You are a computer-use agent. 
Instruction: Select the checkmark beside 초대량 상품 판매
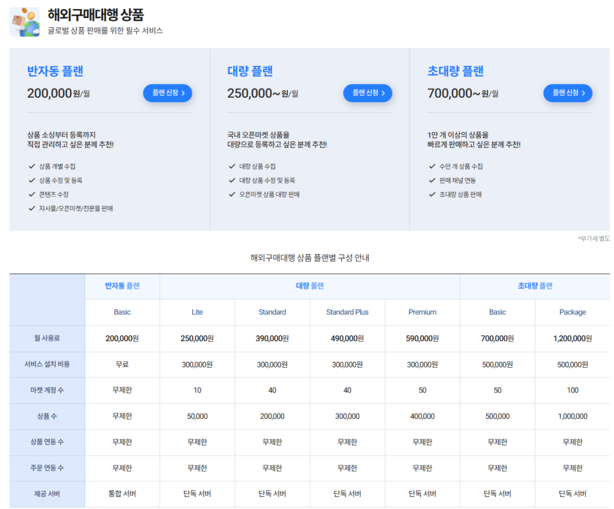pyautogui.click(x=432, y=194)
